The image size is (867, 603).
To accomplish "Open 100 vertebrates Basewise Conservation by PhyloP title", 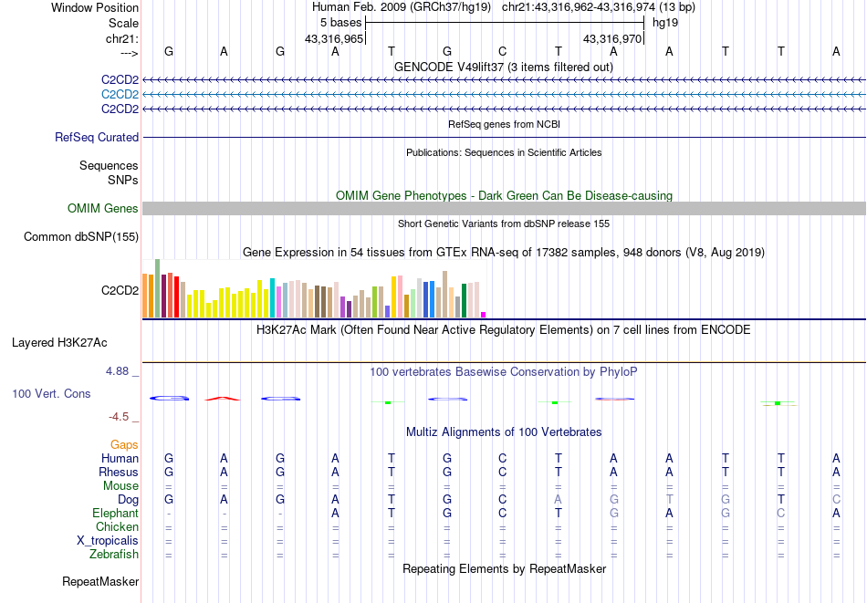I will 504,372.
